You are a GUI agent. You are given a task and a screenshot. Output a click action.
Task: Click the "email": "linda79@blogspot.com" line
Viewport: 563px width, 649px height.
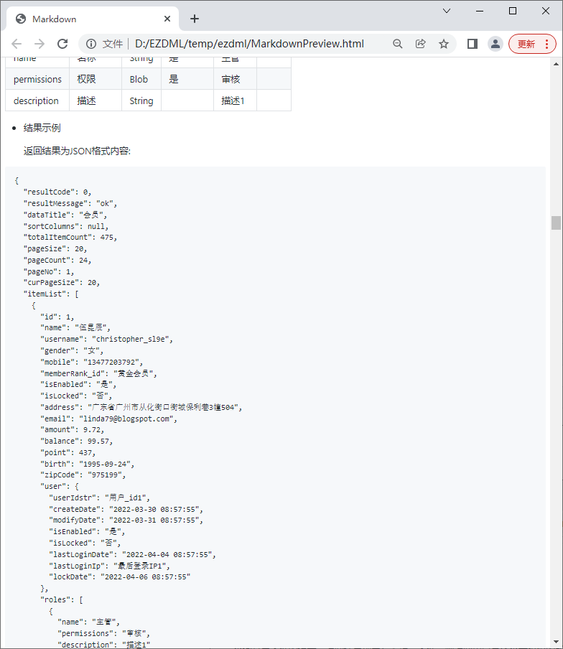pyautogui.click(x=108, y=419)
